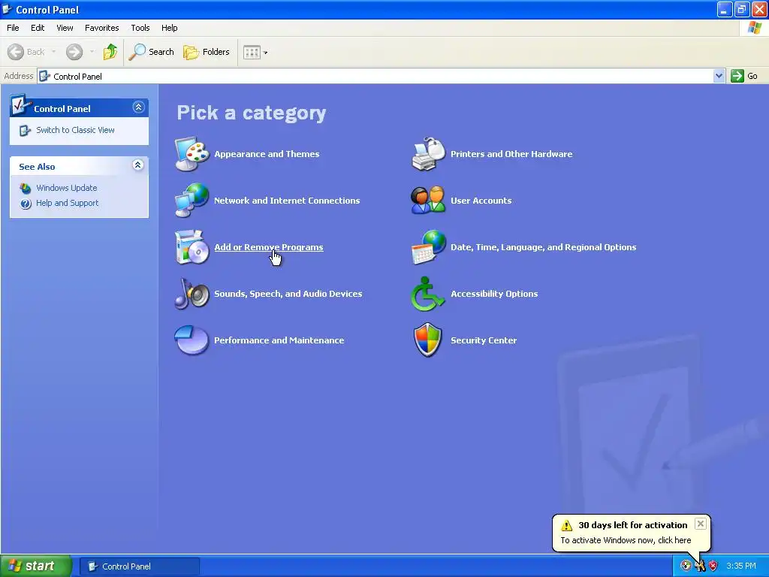Collapse the See Also sidebar section

pyautogui.click(x=138, y=165)
